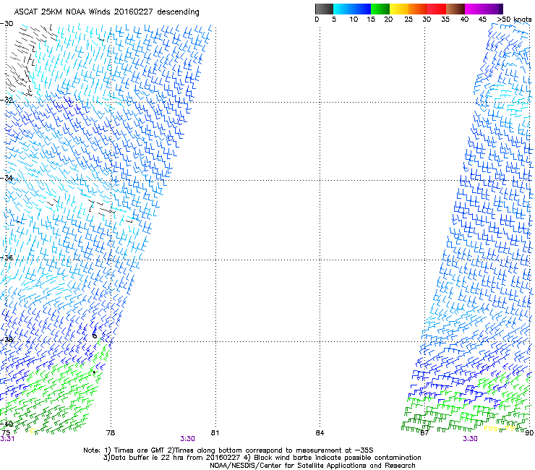Click the "25" label under the color bar

click(x=408, y=20)
